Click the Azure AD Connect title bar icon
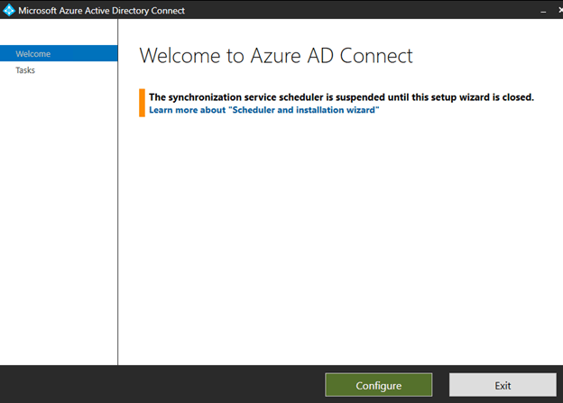This screenshot has height=403, width=563. coord(9,11)
